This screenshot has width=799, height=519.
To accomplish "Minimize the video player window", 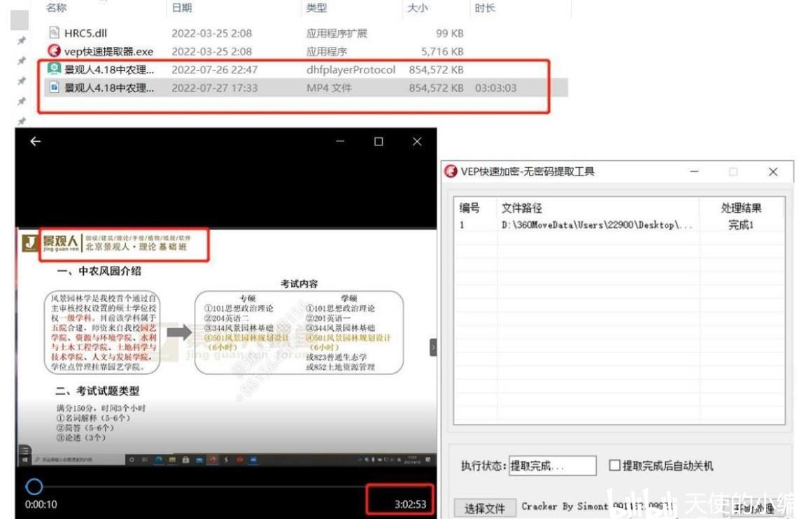I will coord(341,141).
